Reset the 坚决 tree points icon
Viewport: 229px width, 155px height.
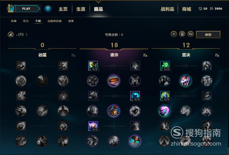click(217, 55)
